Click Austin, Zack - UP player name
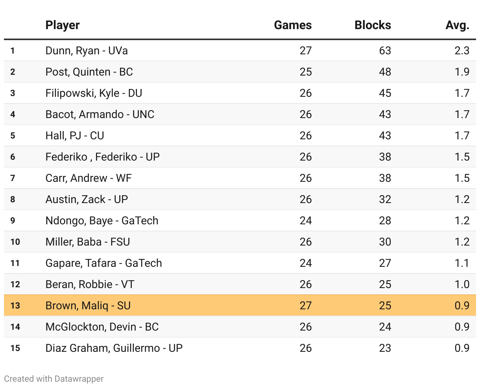The width and height of the screenshot is (480, 388). (x=87, y=200)
